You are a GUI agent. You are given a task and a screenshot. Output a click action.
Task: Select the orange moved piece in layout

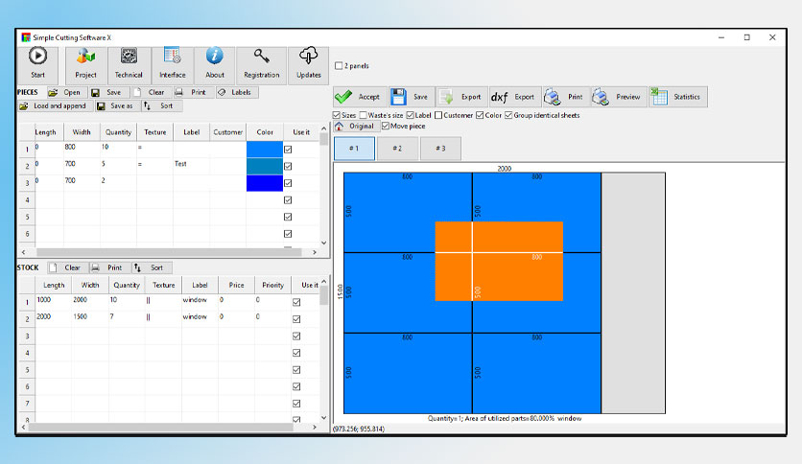tap(499, 261)
